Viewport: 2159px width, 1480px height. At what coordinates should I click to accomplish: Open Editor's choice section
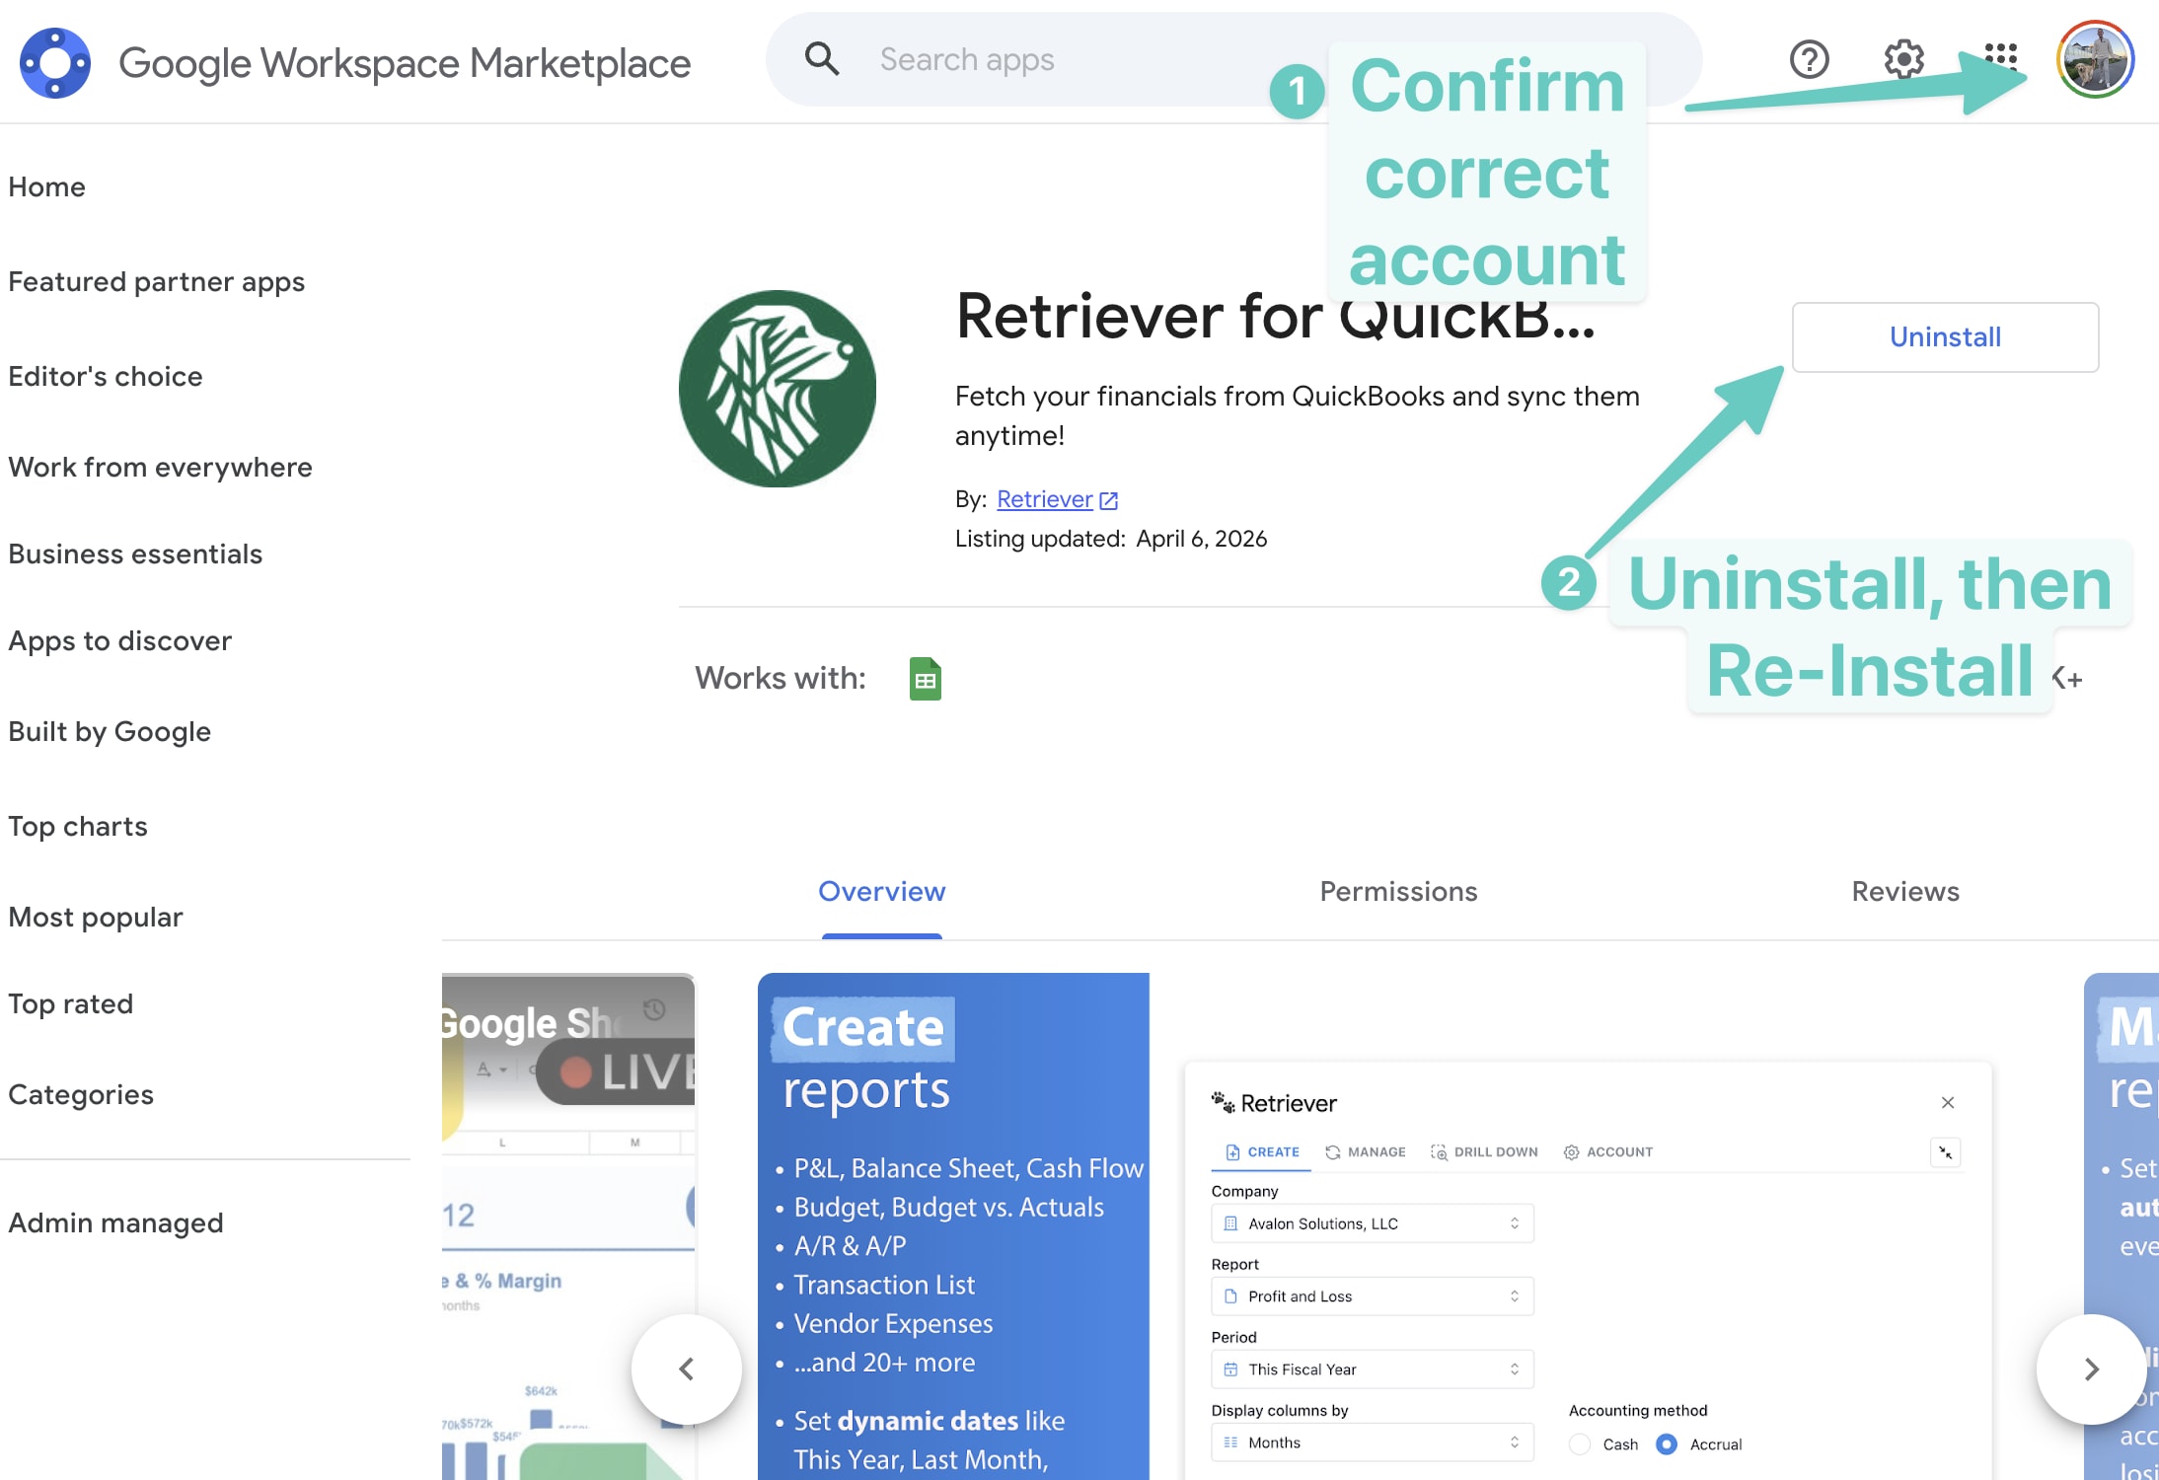pos(106,376)
